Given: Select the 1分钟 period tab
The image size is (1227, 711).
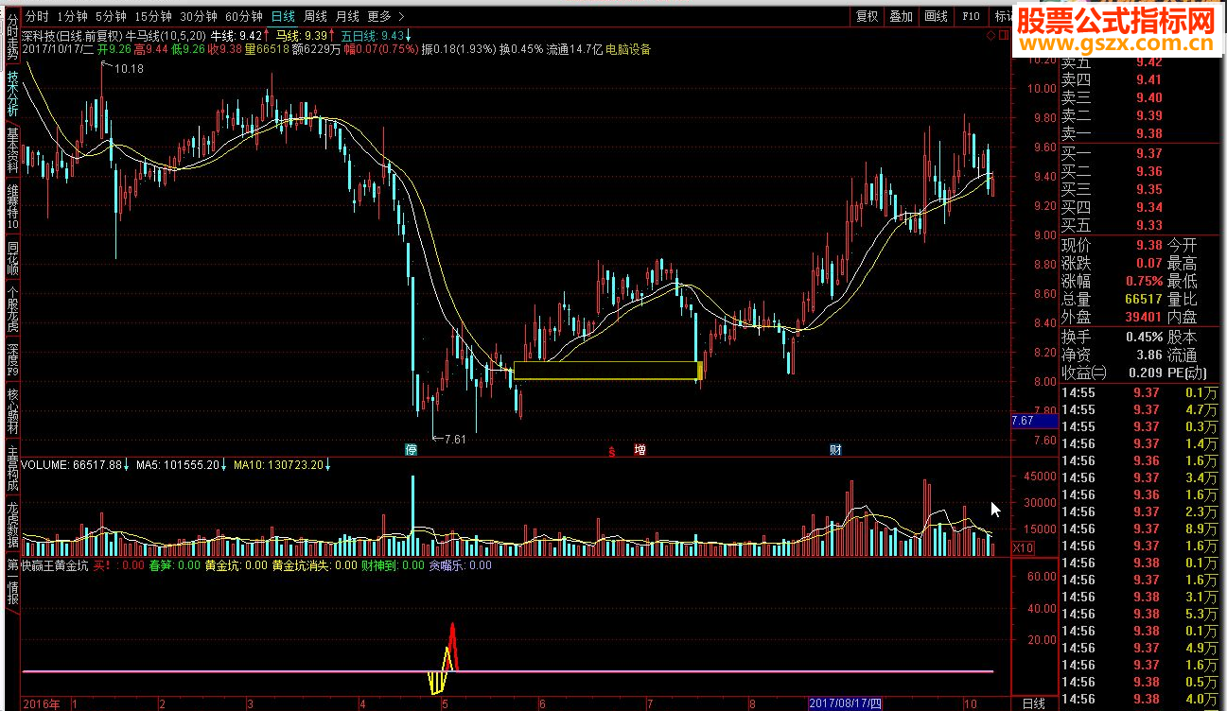Looking at the screenshot, I should (x=71, y=16).
